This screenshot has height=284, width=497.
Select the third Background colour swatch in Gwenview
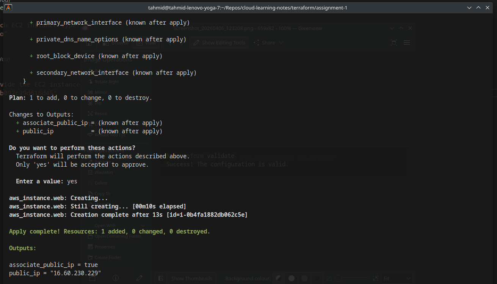[304, 278]
